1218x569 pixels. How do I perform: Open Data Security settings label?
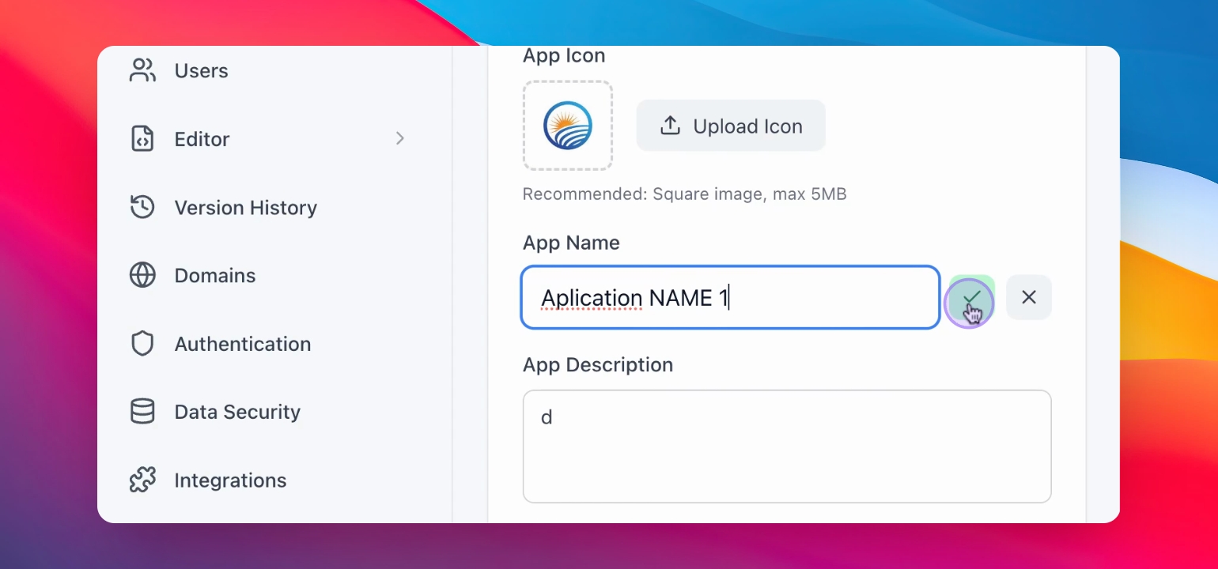237,412
